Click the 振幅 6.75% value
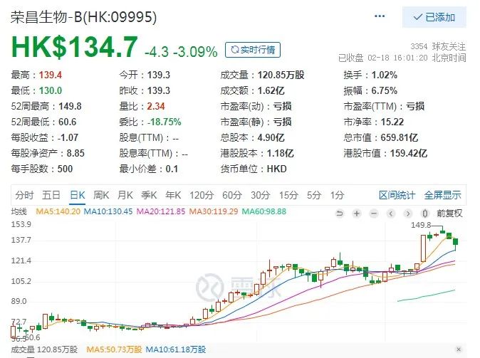Viewport: 480px width, 358px height. tap(384, 90)
